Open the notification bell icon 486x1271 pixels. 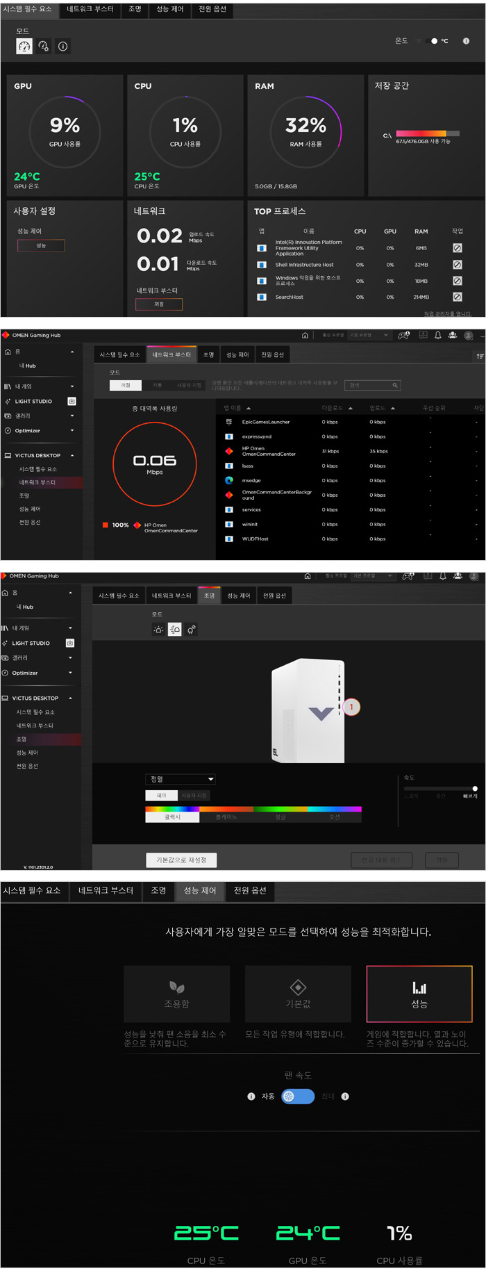(x=437, y=336)
